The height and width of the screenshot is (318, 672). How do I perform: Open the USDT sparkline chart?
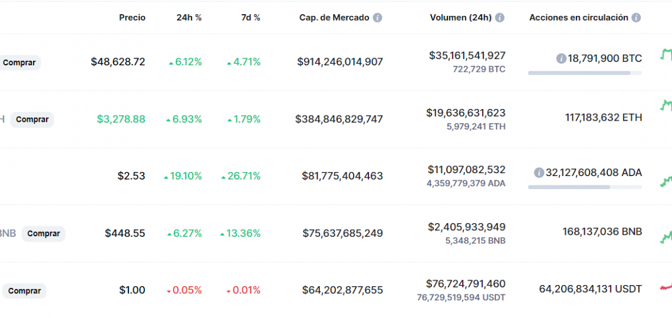[x=666, y=287]
